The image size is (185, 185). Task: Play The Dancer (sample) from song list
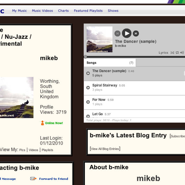coord(88,73)
